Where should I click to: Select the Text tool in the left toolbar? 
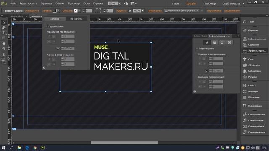click(x=4, y=33)
